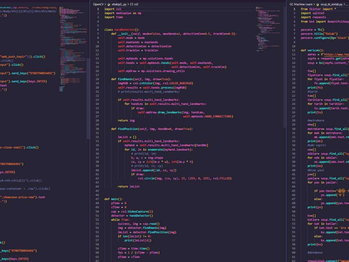The image size is (349, 262).
Task: Click '.showcase-price-new").text' in left editor
Action: coord(23,197)
